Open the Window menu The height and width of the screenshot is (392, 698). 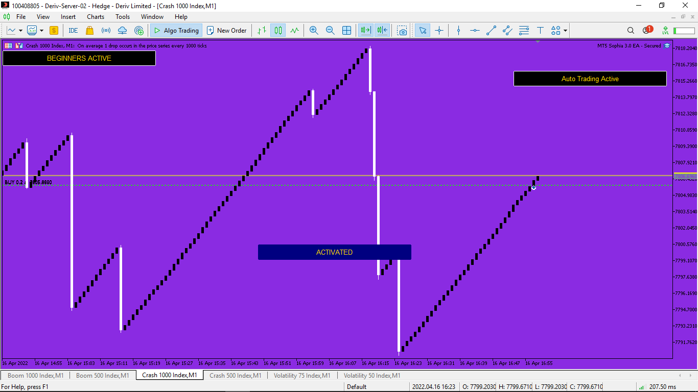[x=152, y=17]
